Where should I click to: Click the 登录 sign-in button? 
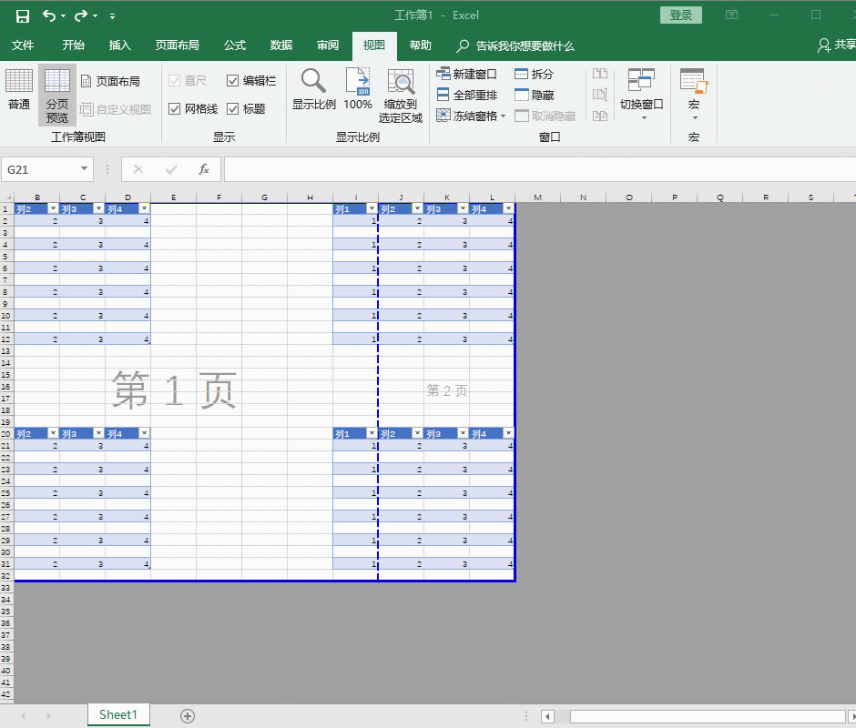[680, 15]
